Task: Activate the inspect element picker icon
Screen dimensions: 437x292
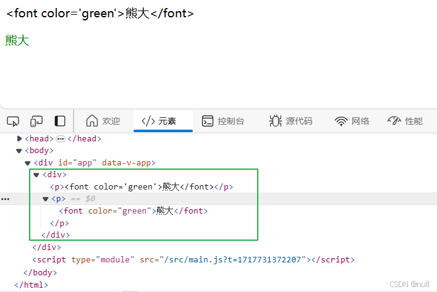Action: click(13, 122)
